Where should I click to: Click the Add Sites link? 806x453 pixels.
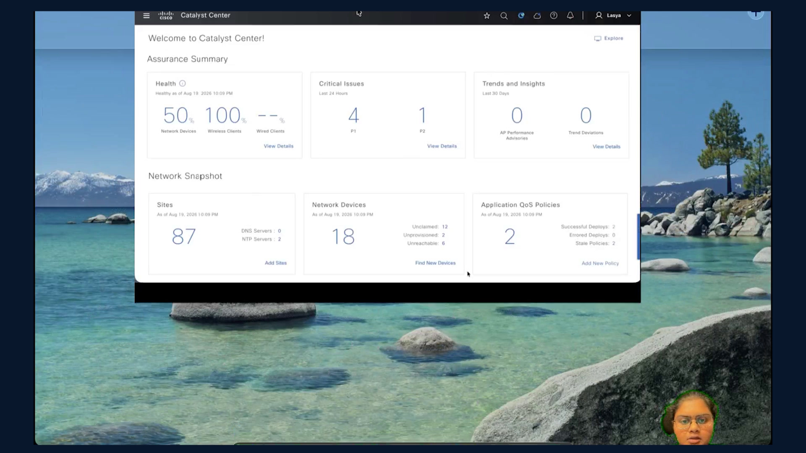[x=275, y=263]
